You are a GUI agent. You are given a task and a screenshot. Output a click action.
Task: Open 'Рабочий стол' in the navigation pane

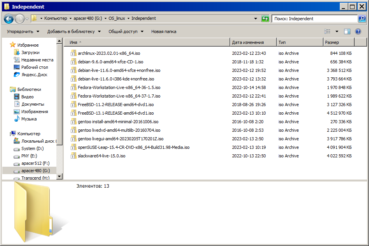(x=35, y=67)
